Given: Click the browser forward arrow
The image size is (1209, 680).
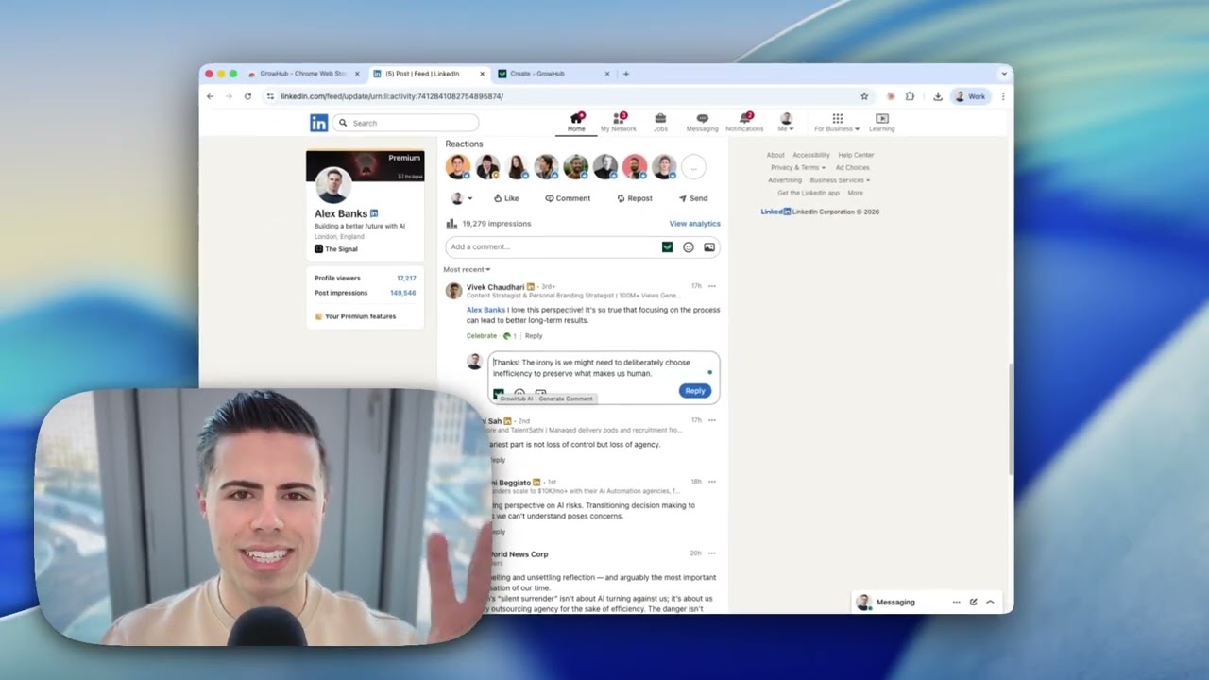Looking at the screenshot, I should click(229, 96).
